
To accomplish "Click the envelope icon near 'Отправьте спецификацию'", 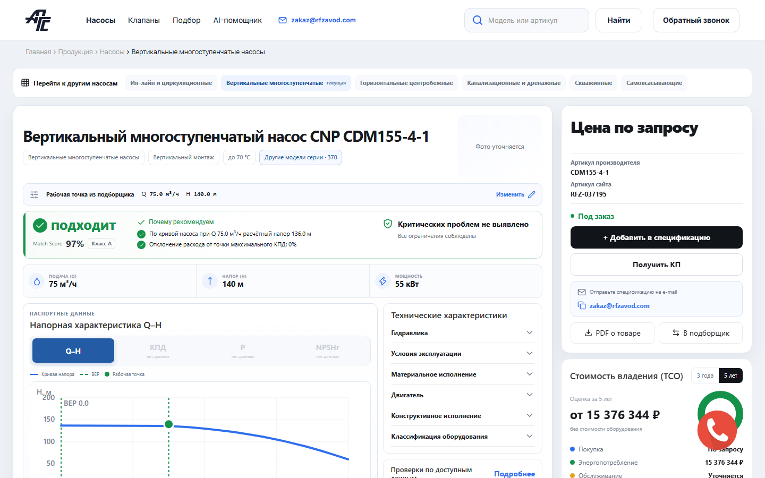I will point(582,292).
